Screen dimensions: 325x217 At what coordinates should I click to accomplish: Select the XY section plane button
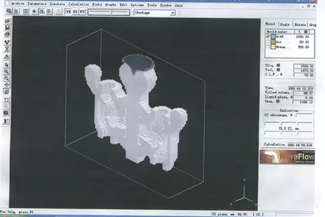[82, 12]
